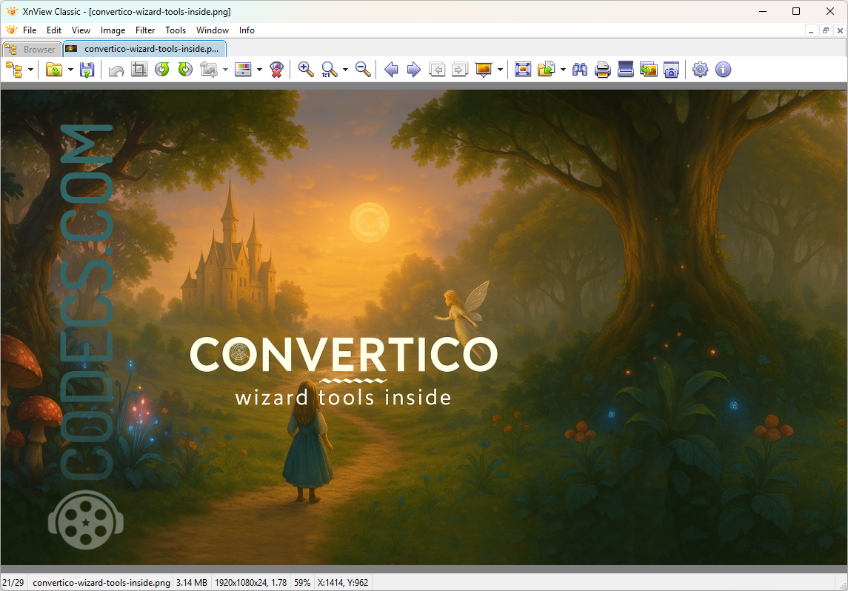This screenshot has height=591, width=848.
Task: Rotate the image clockwise
Action: pos(185,70)
